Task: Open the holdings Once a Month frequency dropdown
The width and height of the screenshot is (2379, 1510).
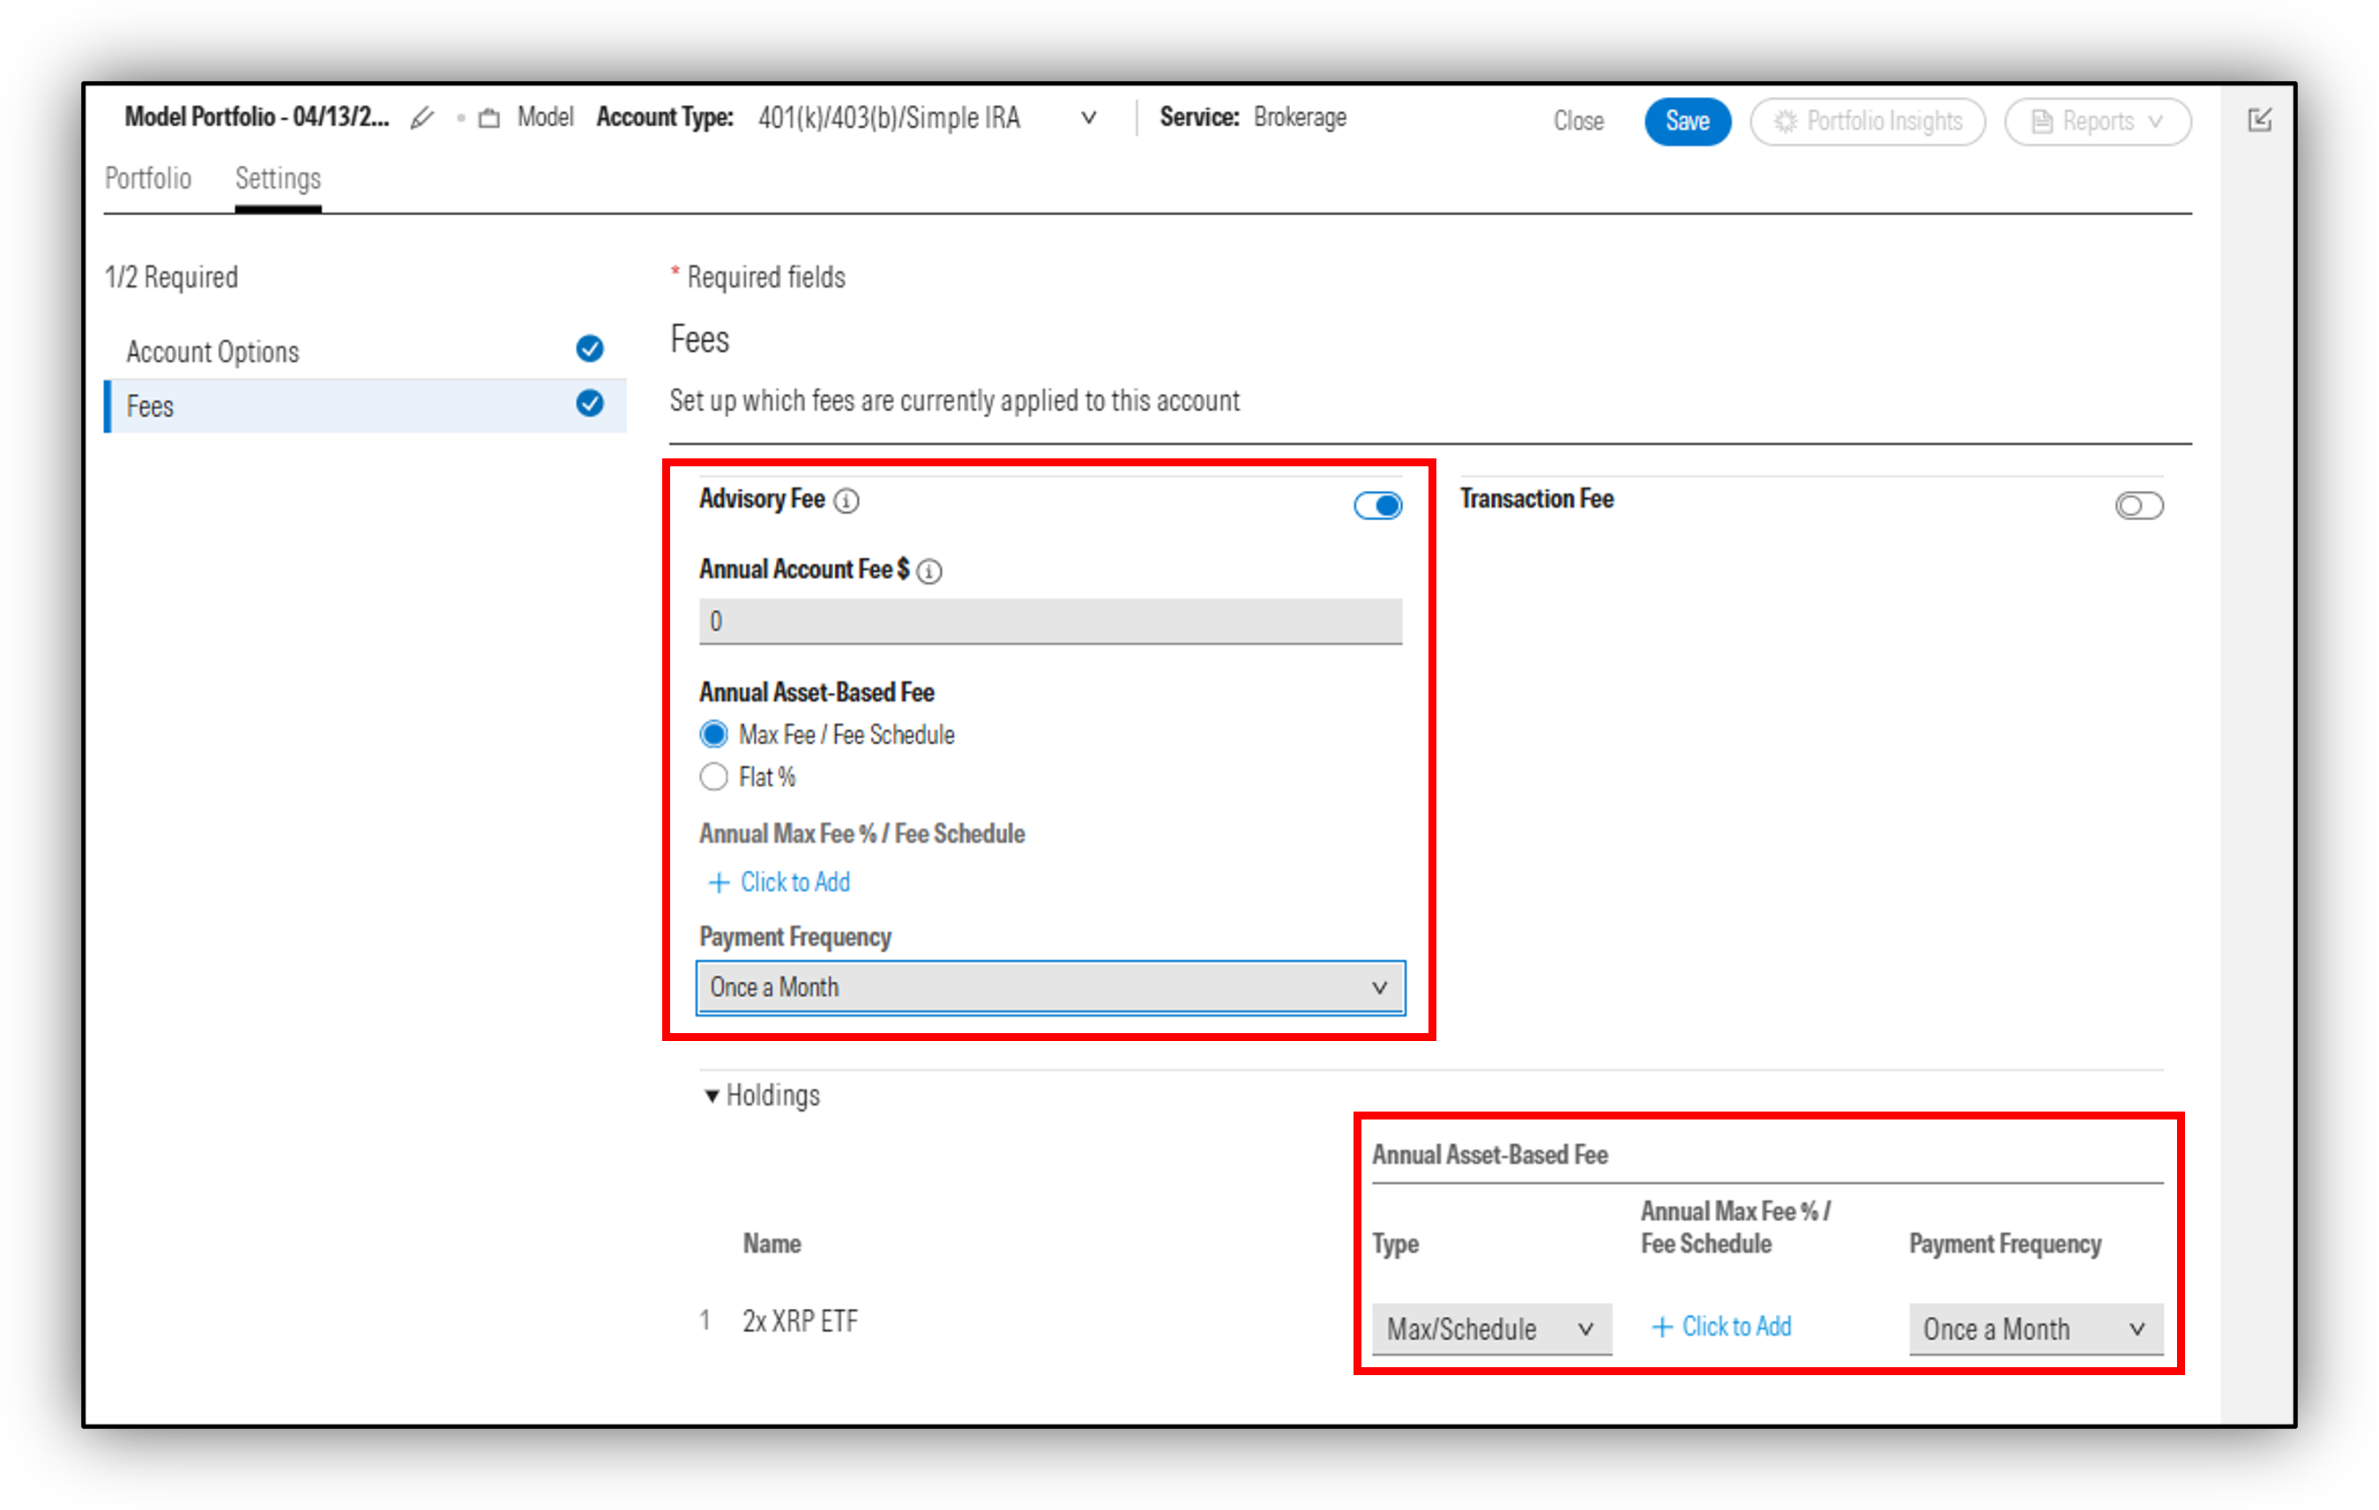Action: coord(2036,1329)
